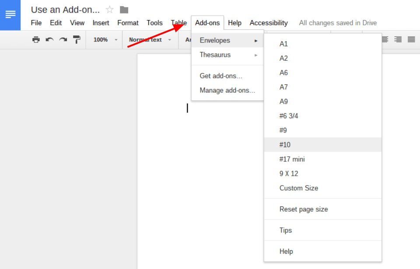420x269 pixels.
Task: Expand the Envelopes submenu
Action: pyautogui.click(x=214, y=40)
